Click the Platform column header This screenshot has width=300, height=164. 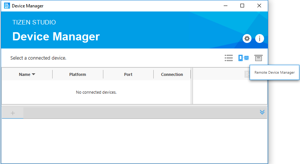tap(77, 74)
